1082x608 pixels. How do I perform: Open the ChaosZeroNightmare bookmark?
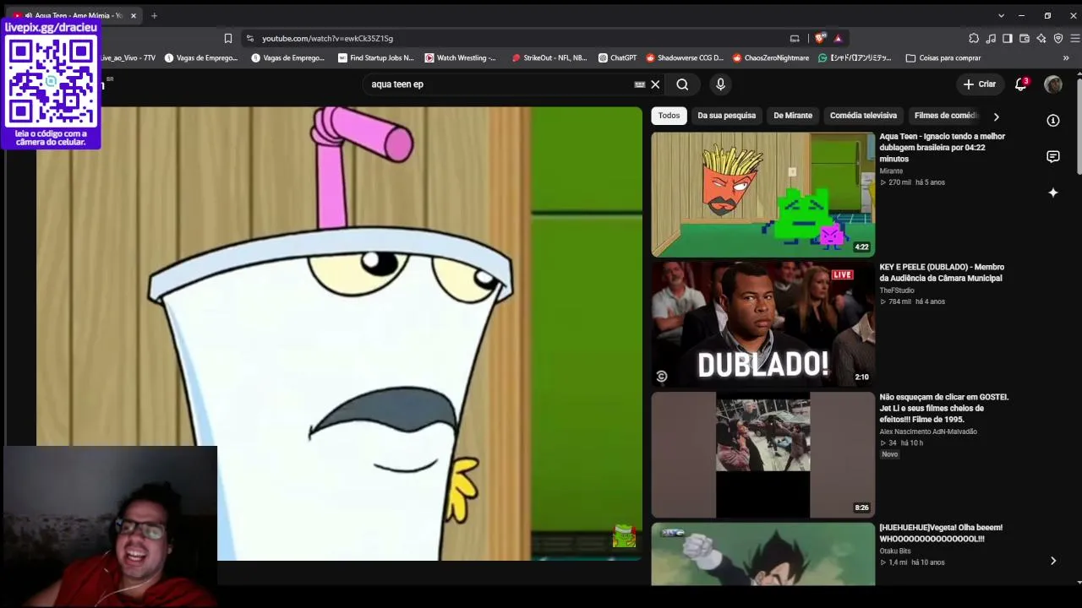pyautogui.click(x=771, y=58)
